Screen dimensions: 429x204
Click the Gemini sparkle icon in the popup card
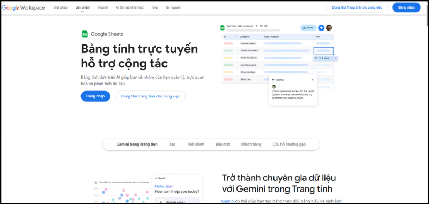click(x=273, y=80)
